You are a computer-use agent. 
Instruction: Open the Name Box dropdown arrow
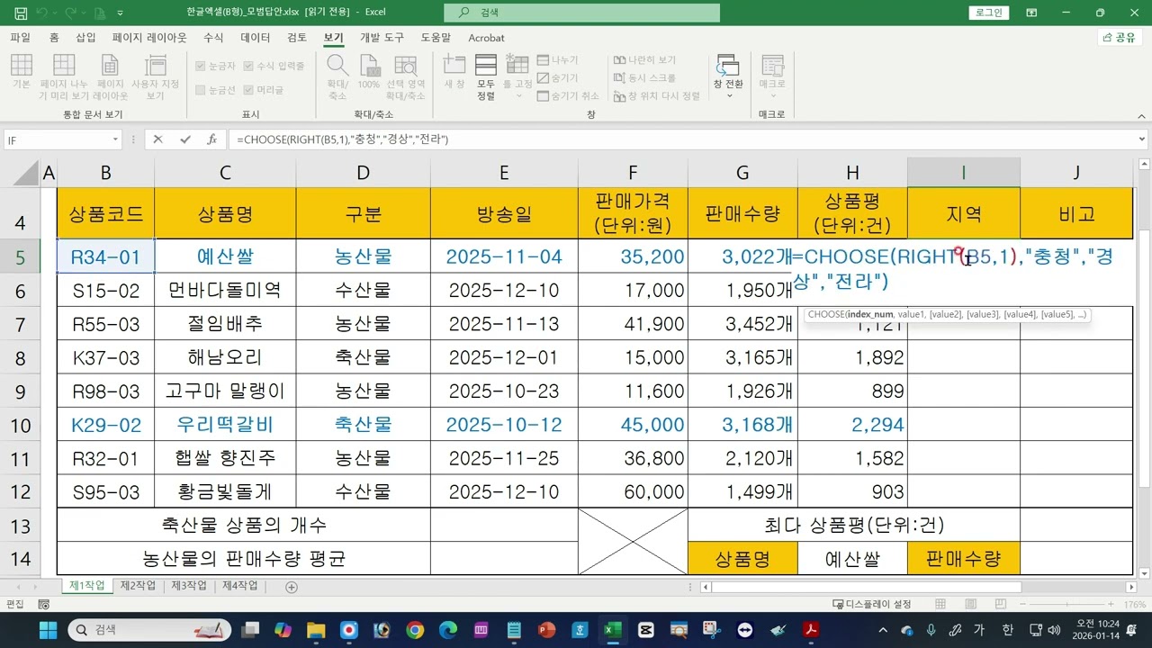(115, 139)
